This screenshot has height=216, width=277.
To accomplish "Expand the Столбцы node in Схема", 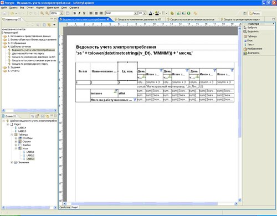I will [16, 138].
